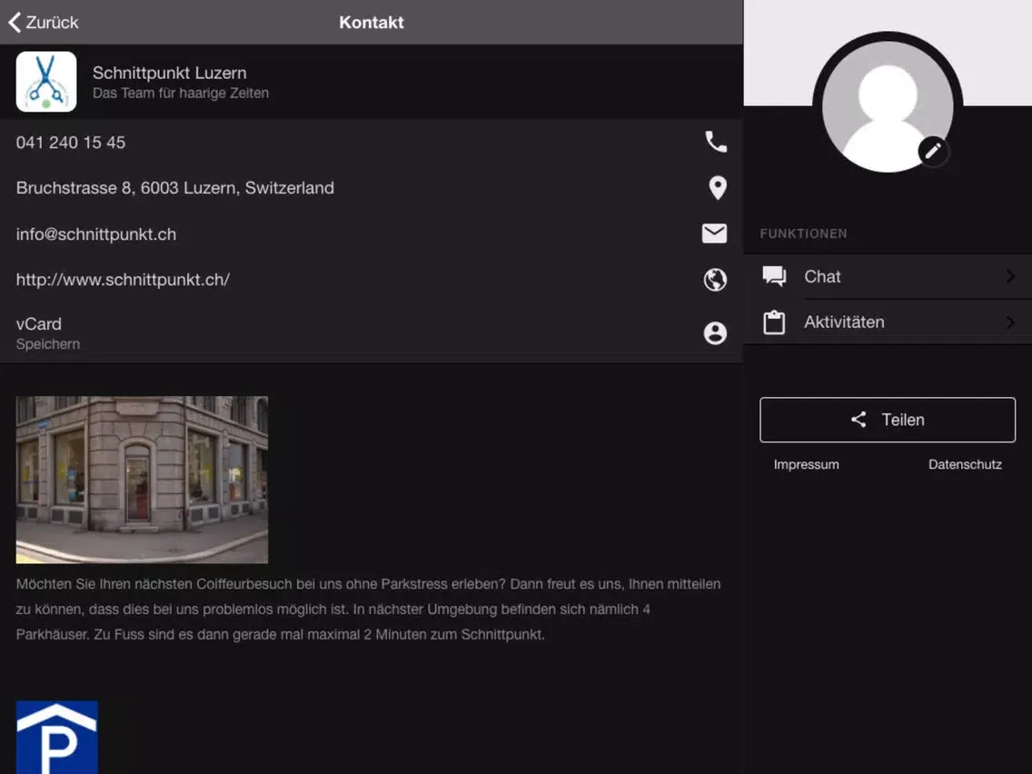This screenshot has height=774, width=1032.
Task: Open the Chat function
Action: (x=888, y=276)
